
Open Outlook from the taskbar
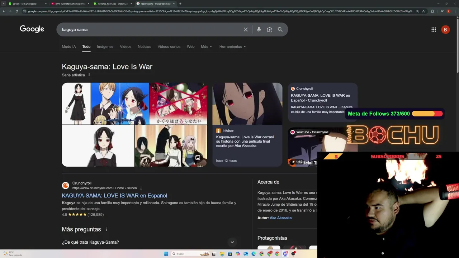(246, 254)
